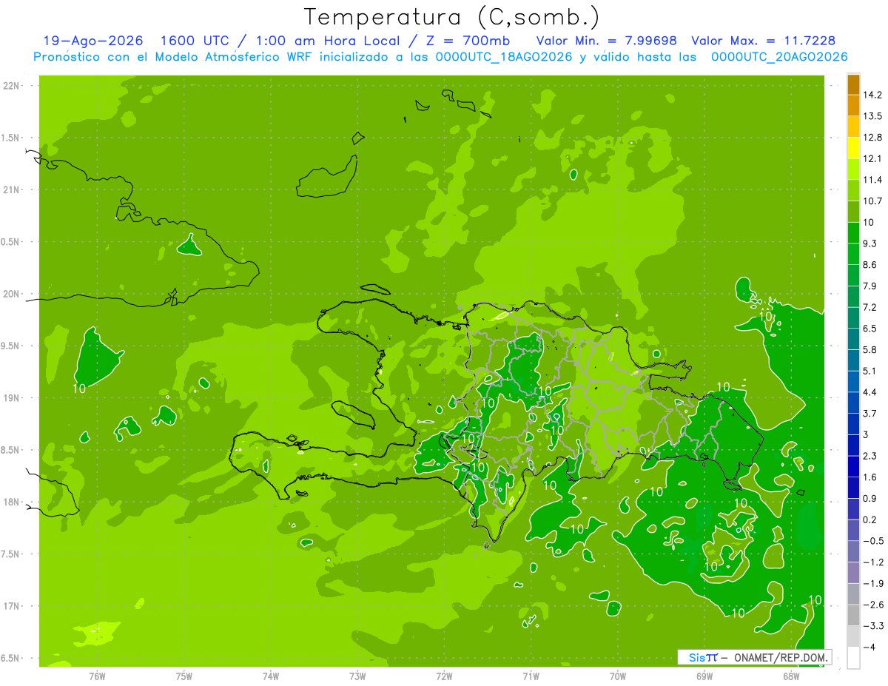The width and height of the screenshot is (888, 686).
Task: Click the 12.1 colorbar value
Action: pos(872,158)
